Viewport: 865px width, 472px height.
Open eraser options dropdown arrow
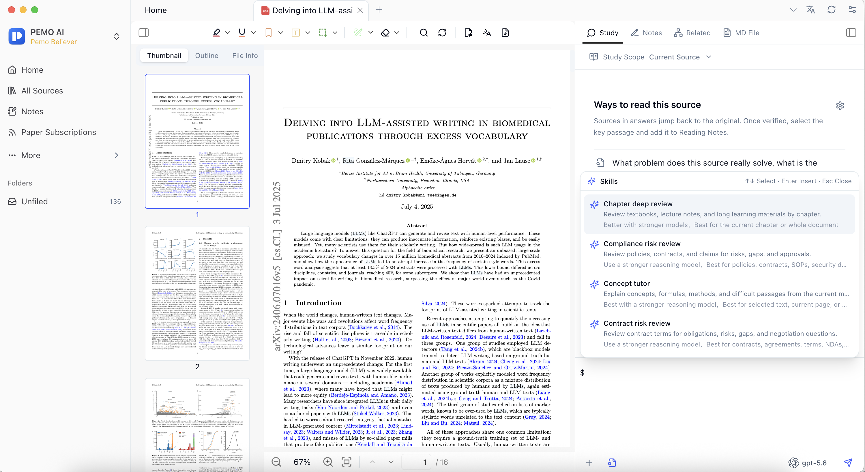coord(396,33)
